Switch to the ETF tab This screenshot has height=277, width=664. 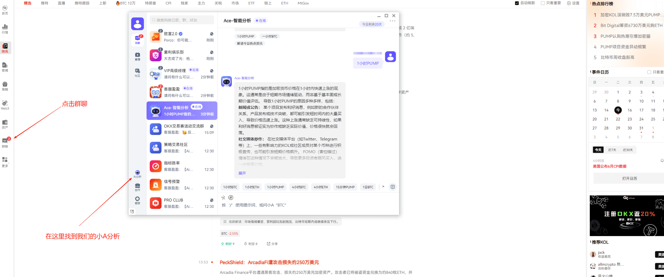[x=251, y=3]
